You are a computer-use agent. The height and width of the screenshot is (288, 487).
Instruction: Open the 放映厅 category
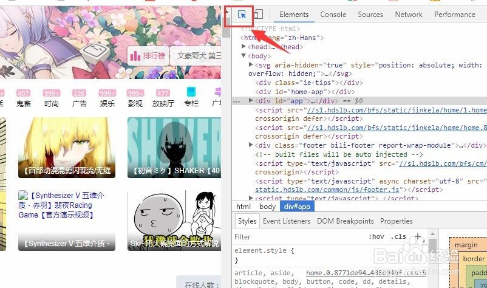(163, 98)
